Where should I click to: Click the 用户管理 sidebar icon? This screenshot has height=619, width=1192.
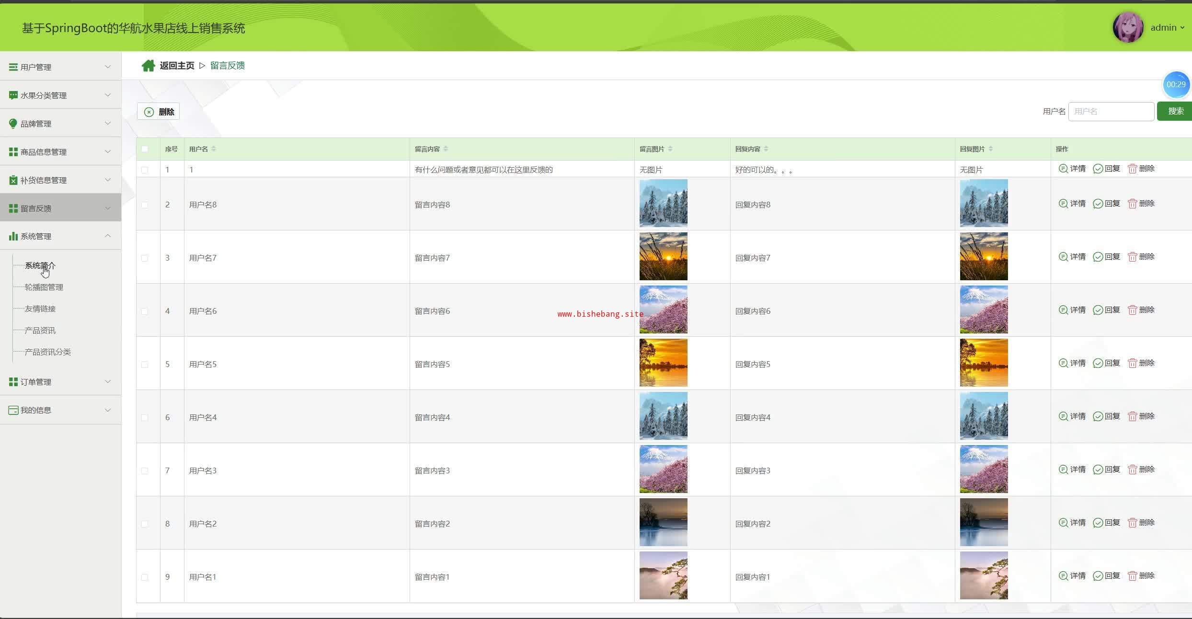(x=13, y=67)
